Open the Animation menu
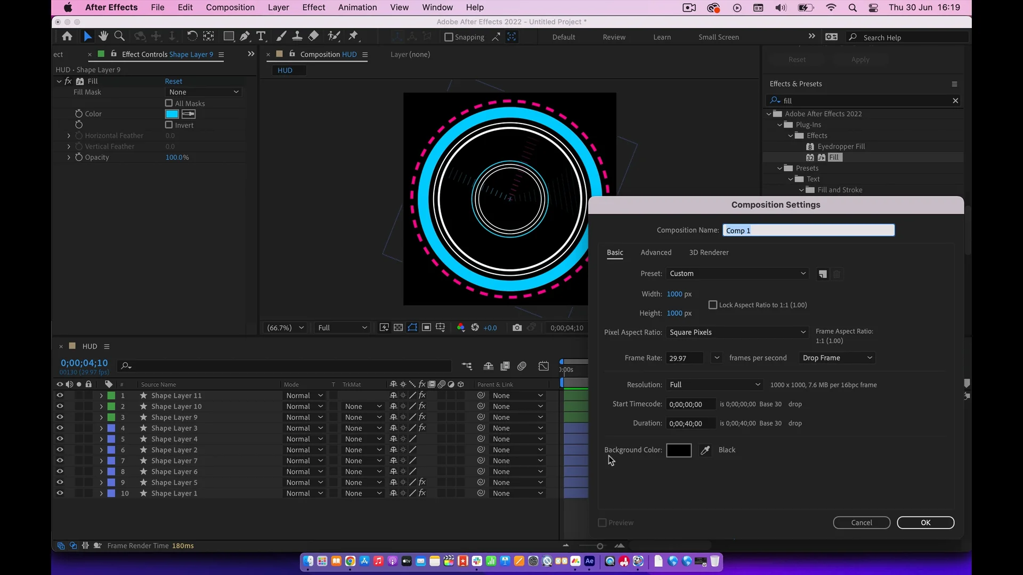The width and height of the screenshot is (1023, 575). point(357,7)
